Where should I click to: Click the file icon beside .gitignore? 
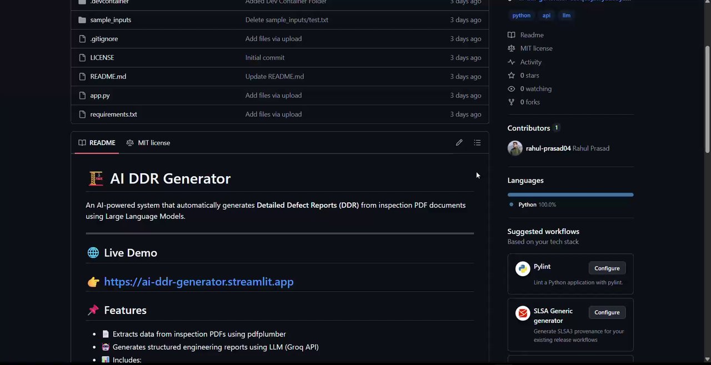coord(82,38)
